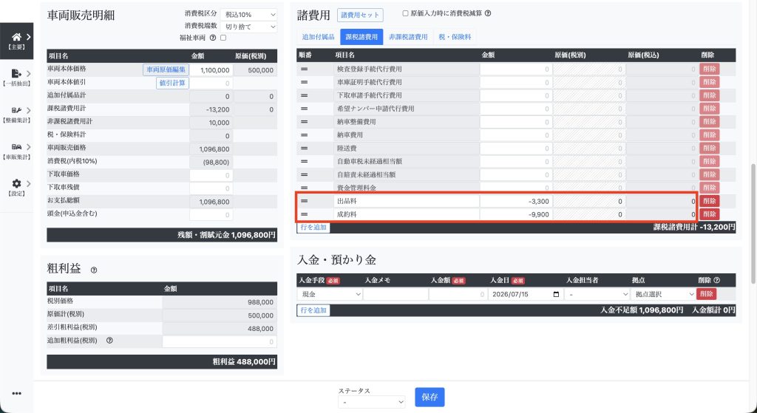
Task: Grab the reorder handle of the 納車費用 row
Action: (304, 135)
